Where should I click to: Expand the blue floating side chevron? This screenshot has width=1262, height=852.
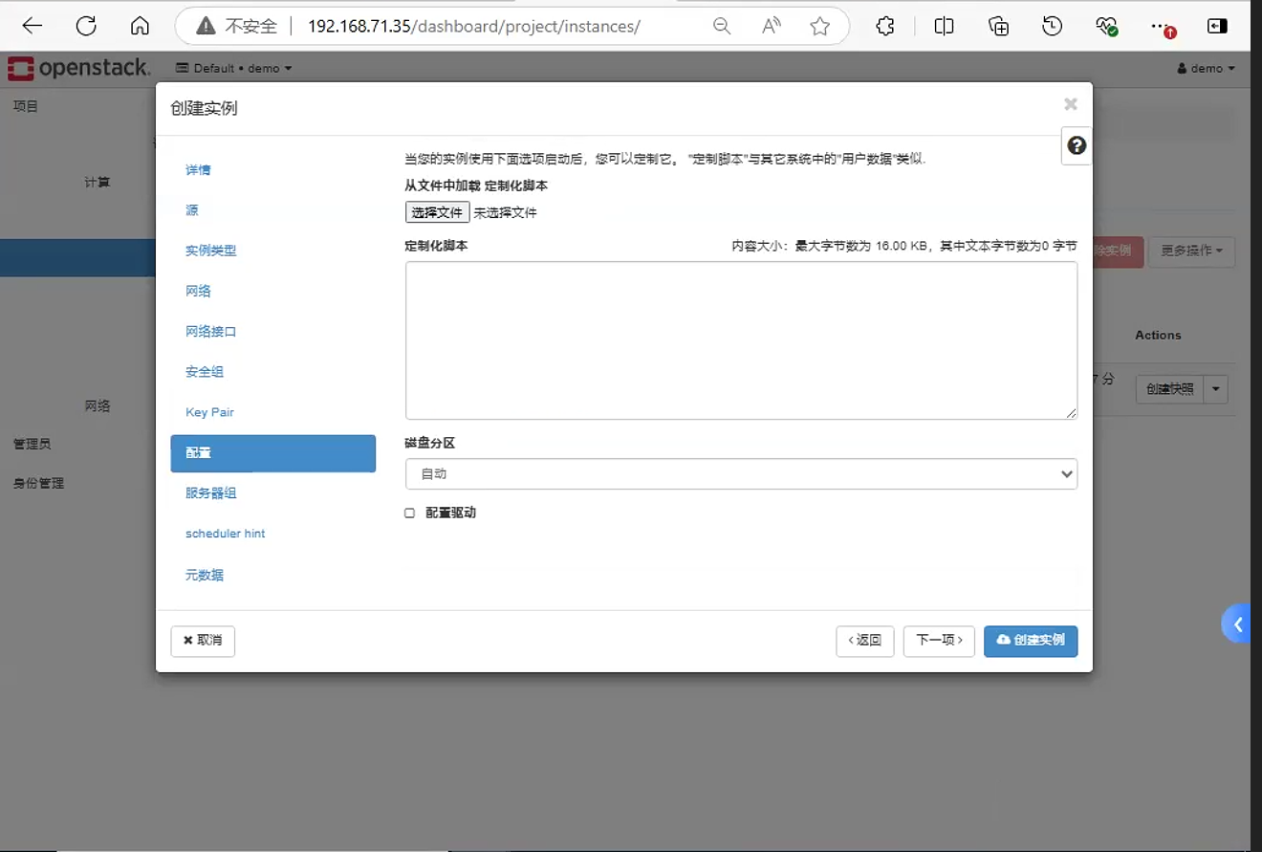(x=1237, y=624)
